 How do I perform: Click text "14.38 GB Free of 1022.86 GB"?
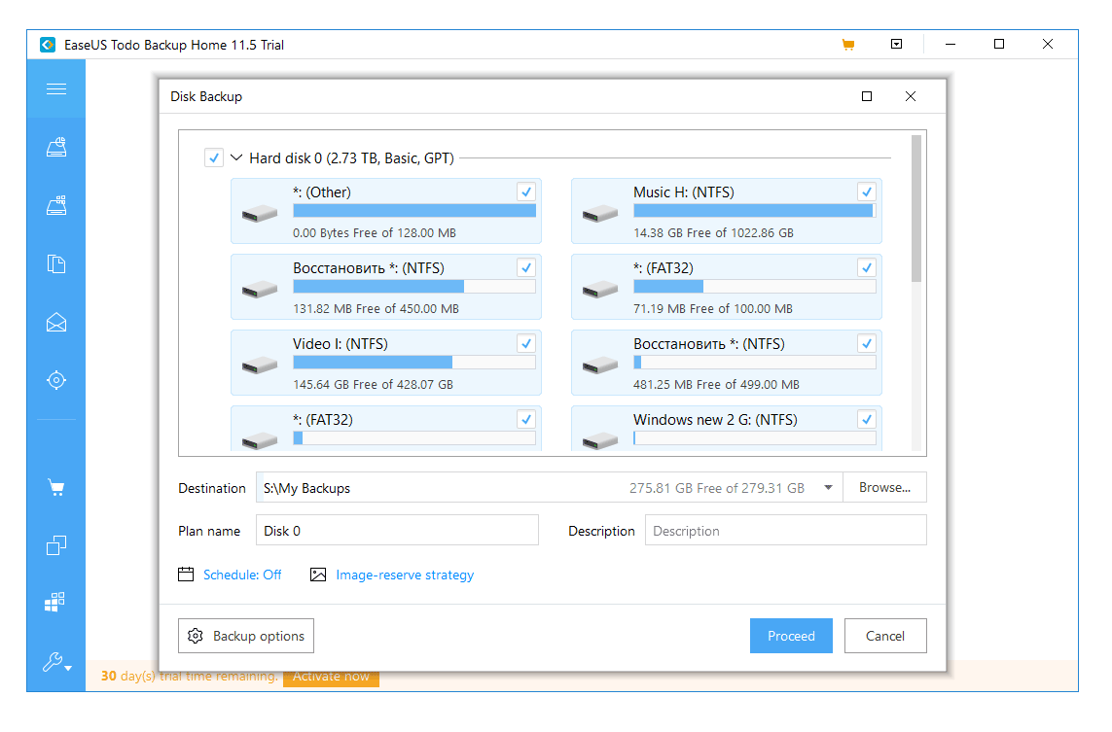pyautogui.click(x=713, y=233)
